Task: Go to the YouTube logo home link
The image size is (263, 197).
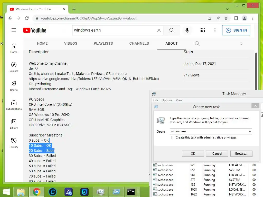Action: pos(35,30)
